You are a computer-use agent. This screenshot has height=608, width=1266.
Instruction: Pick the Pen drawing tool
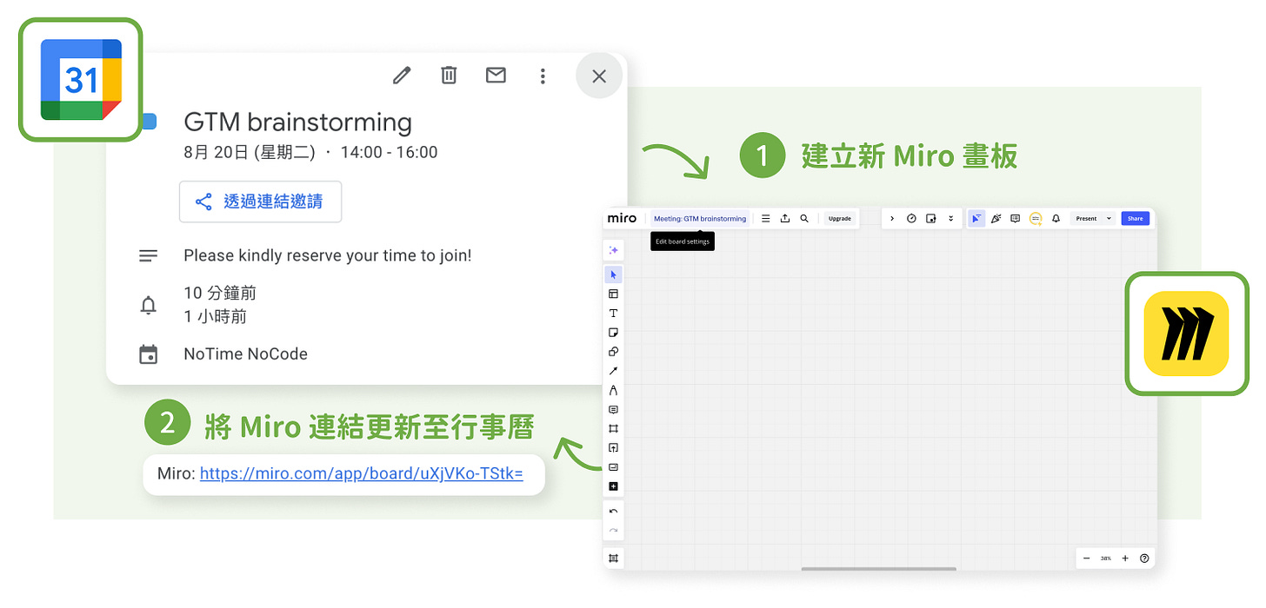tap(613, 390)
